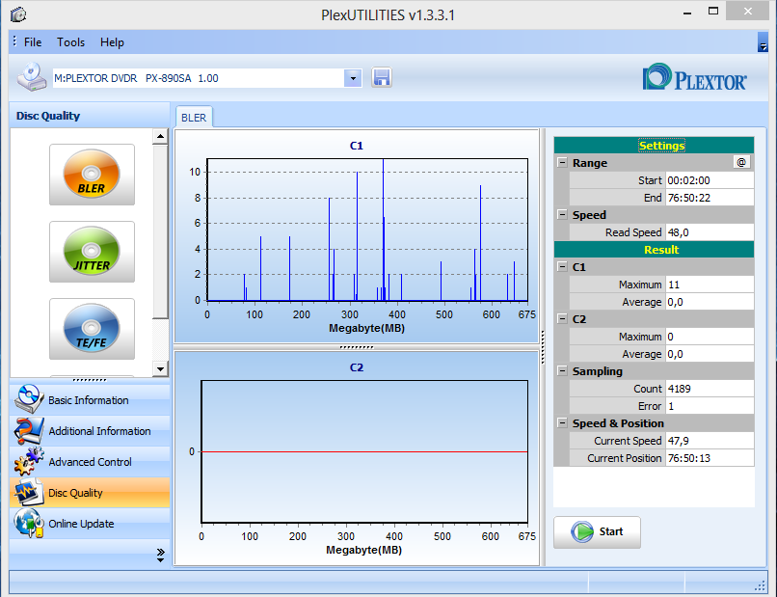This screenshot has height=597, width=777.
Task: Collapse the Sampling section
Action: coord(562,370)
